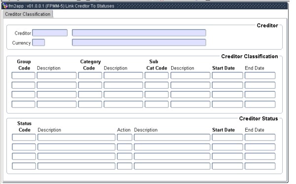296x184 pixels.
Task: Select the Currency description field
Action: pyautogui.click(x=139, y=42)
